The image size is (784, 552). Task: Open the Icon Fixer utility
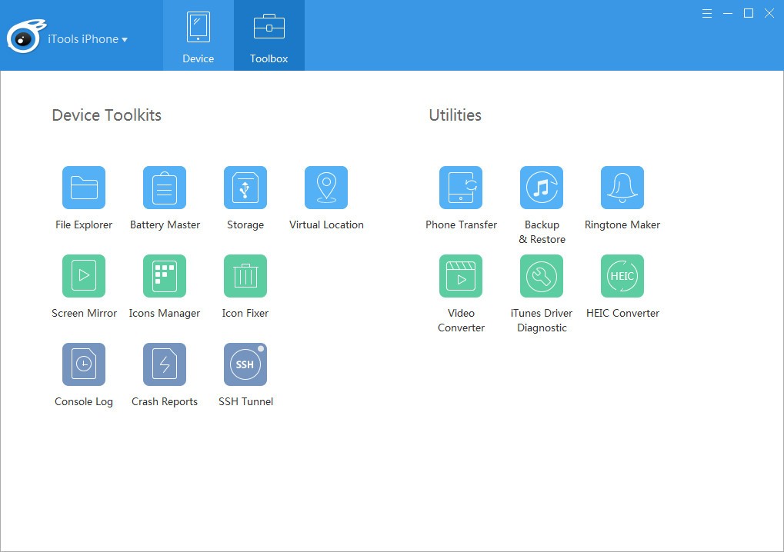pos(245,275)
